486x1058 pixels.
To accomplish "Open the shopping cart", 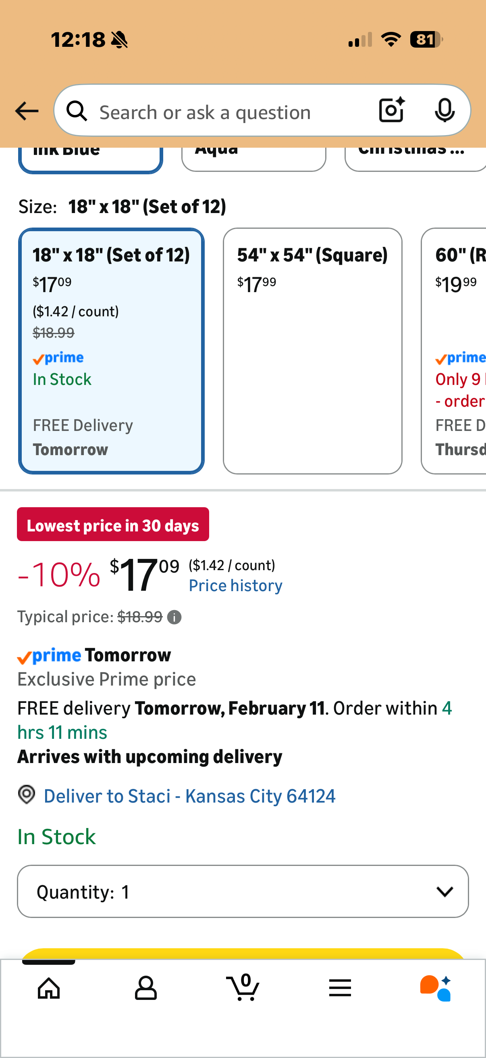I will pos(243,987).
